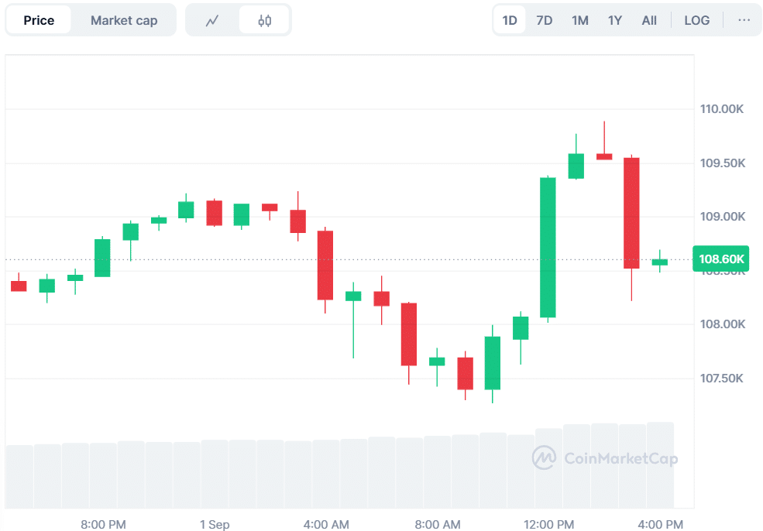
Task: Display All time price data
Action: (649, 20)
